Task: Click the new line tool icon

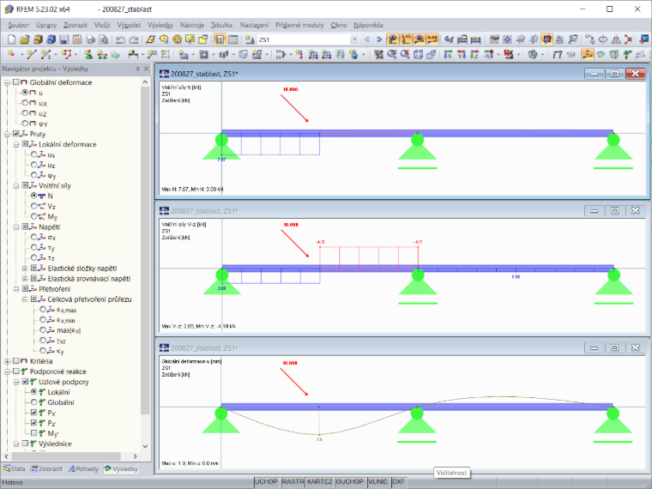Action: click(x=32, y=54)
